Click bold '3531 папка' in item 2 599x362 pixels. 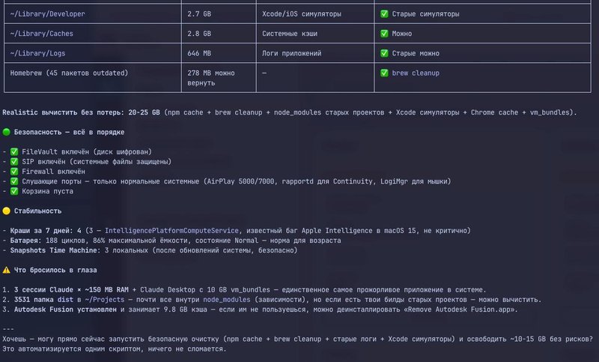pyautogui.click(x=34, y=300)
